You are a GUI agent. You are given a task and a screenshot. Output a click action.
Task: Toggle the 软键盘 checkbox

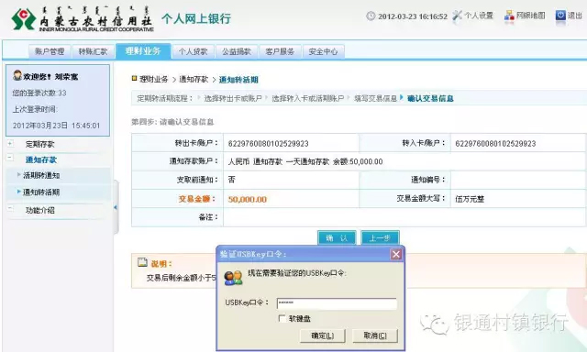[x=282, y=318]
